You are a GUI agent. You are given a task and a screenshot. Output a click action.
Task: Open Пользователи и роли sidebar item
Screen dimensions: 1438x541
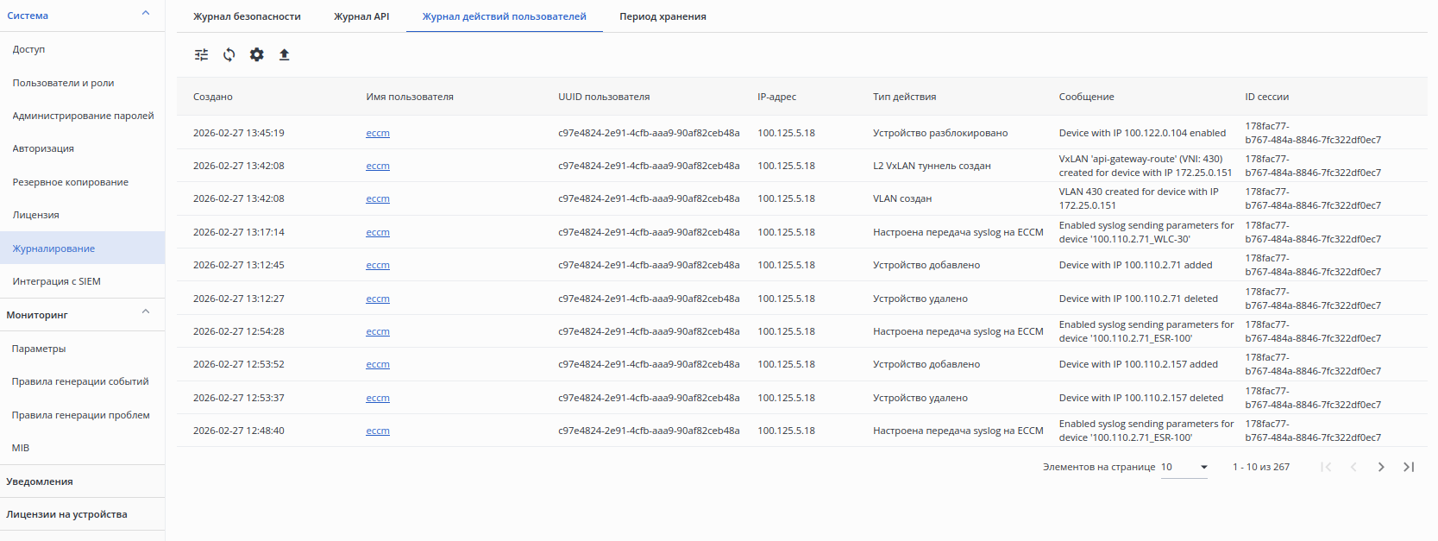pos(63,83)
